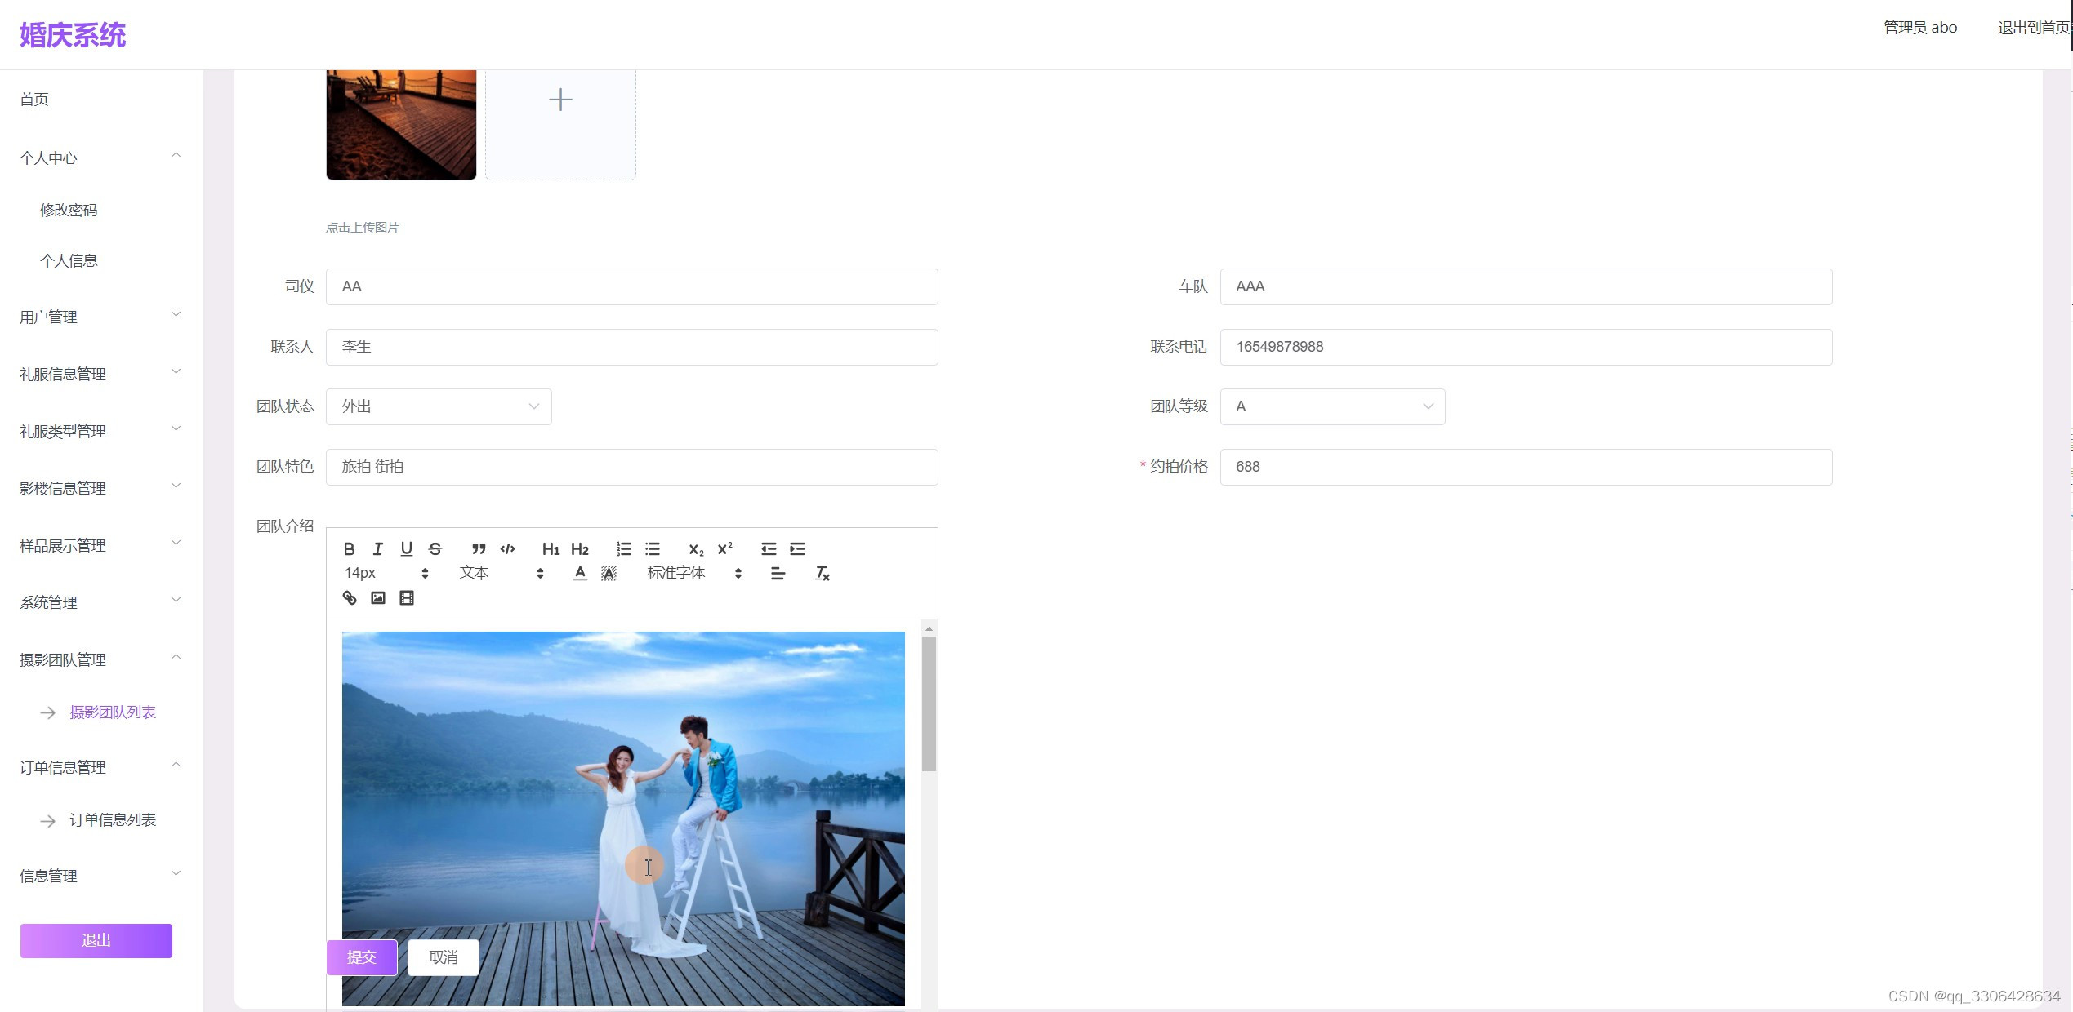
Task: Click the 约拍价格 input field
Action: pos(1525,467)
